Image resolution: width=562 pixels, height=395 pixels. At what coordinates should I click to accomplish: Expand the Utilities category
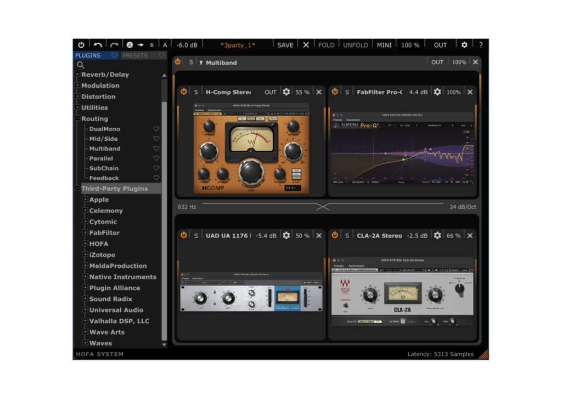pos(77,107)
